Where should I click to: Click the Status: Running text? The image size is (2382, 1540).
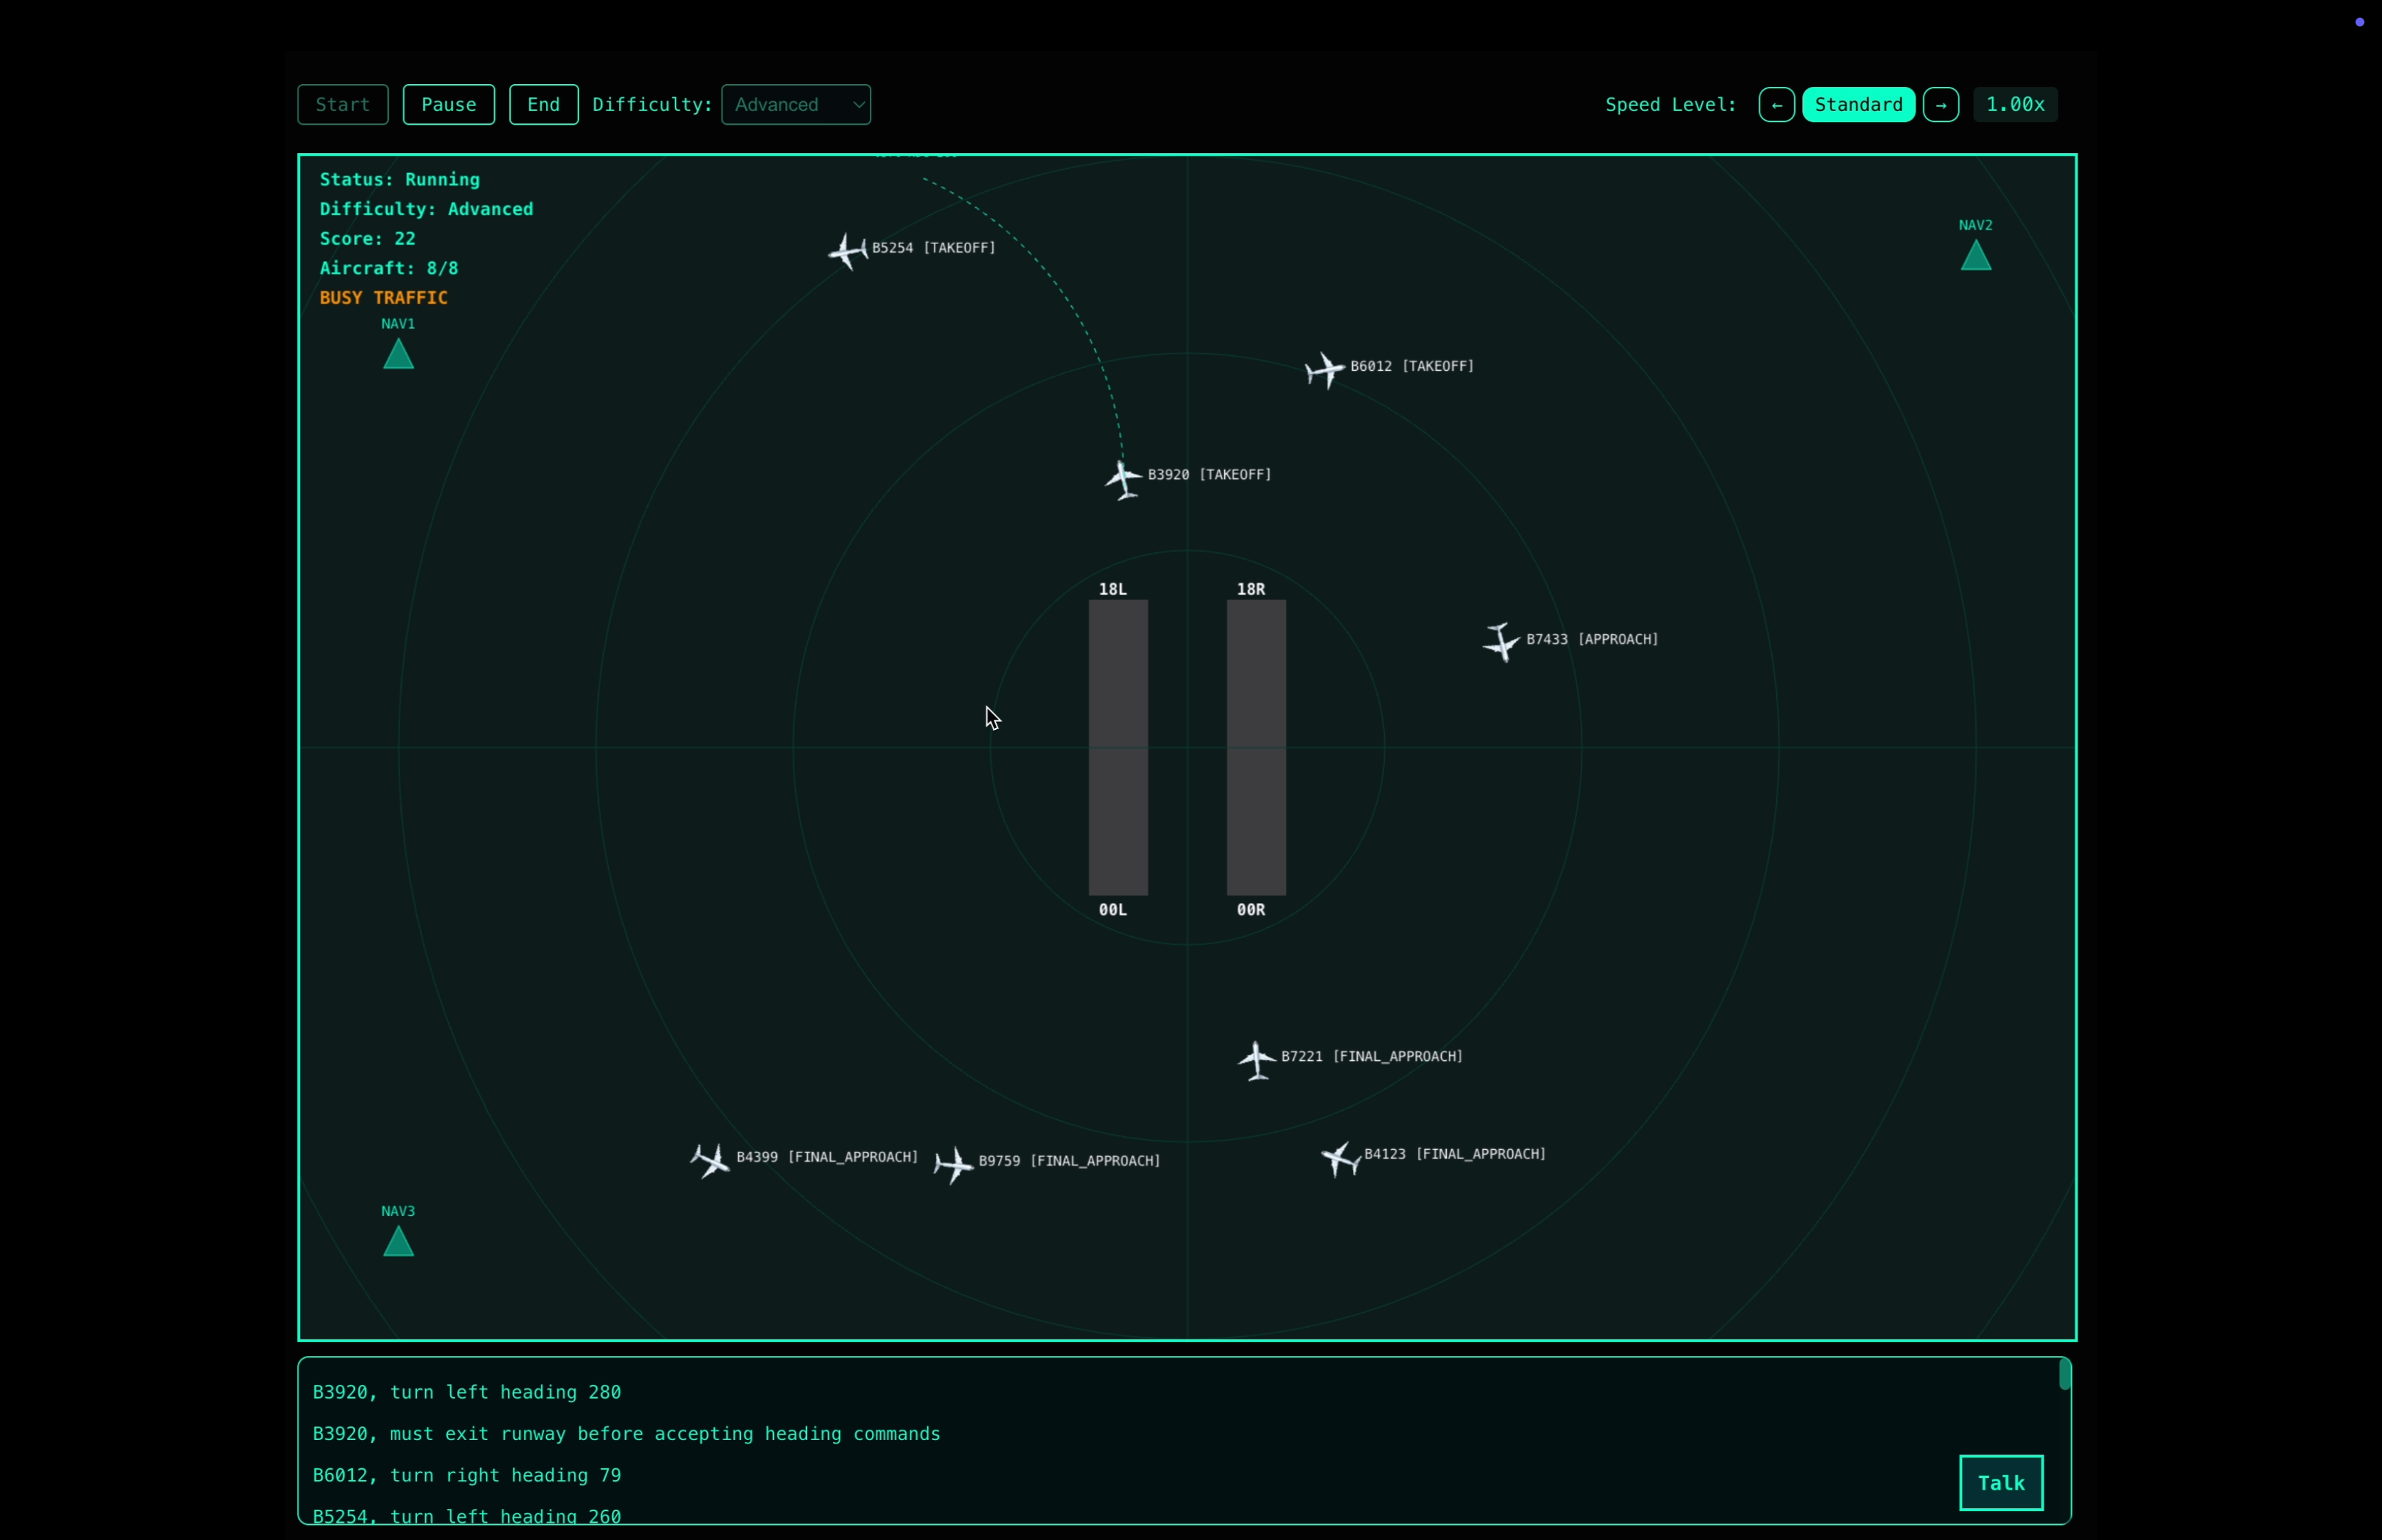tap(400, 180)
